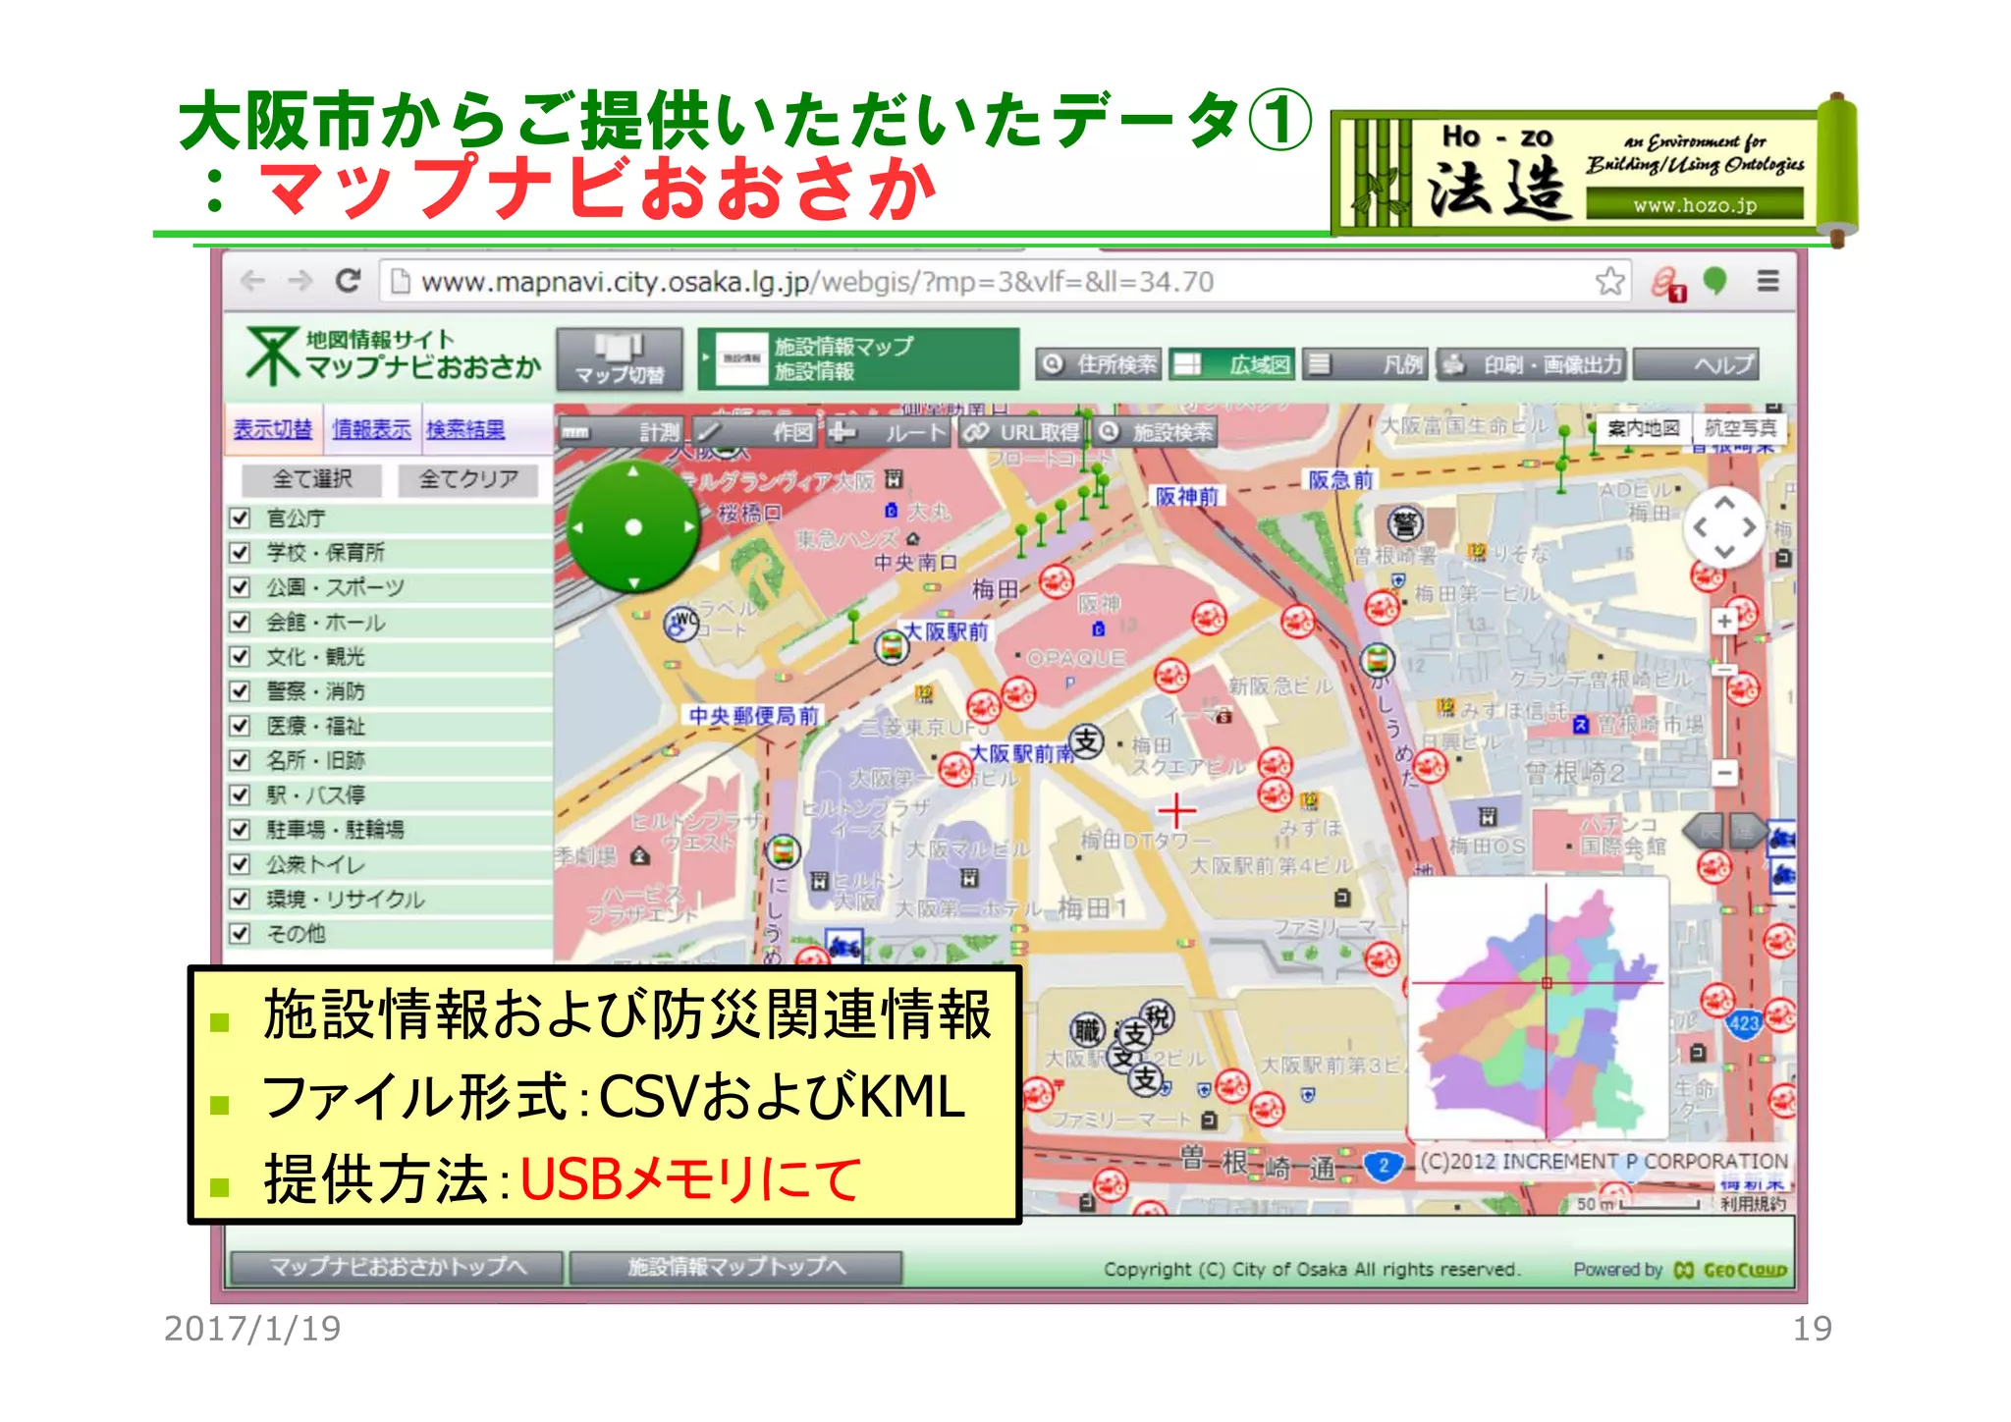This screenshot has height=1422, width=2011.
Task: Click the マップナビおおさかトップへ button
Action: point(397,1267)
